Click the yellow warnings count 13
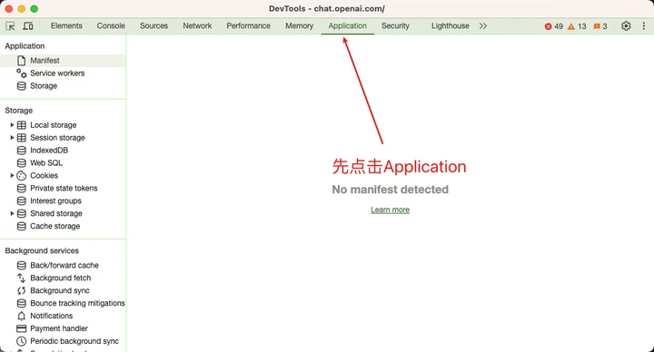Viewport: 654px width, 352px height. (x=577, y=26)
